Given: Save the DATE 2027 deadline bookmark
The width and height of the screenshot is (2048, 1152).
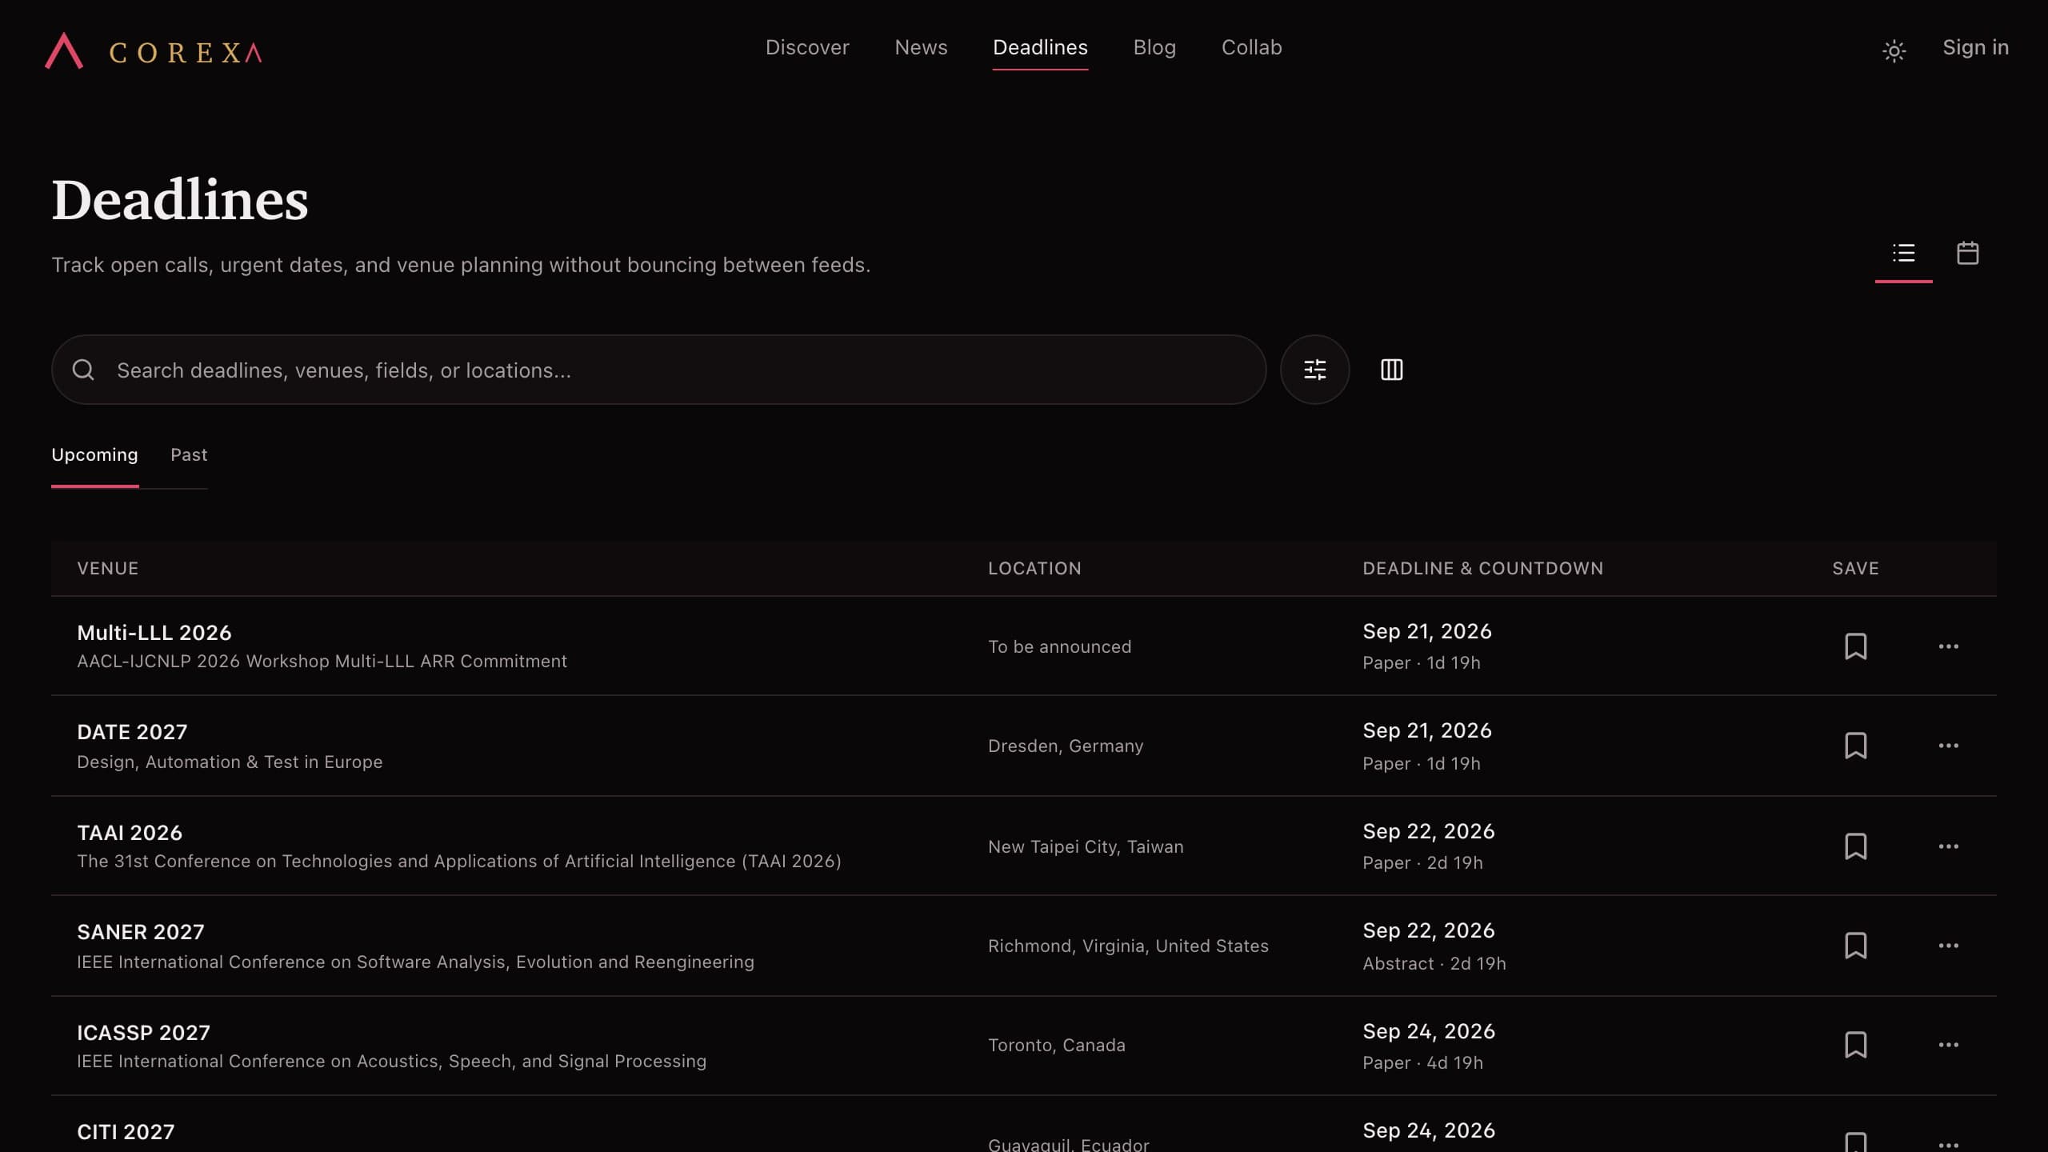Looking at the screenshot, I should 1855,746.
